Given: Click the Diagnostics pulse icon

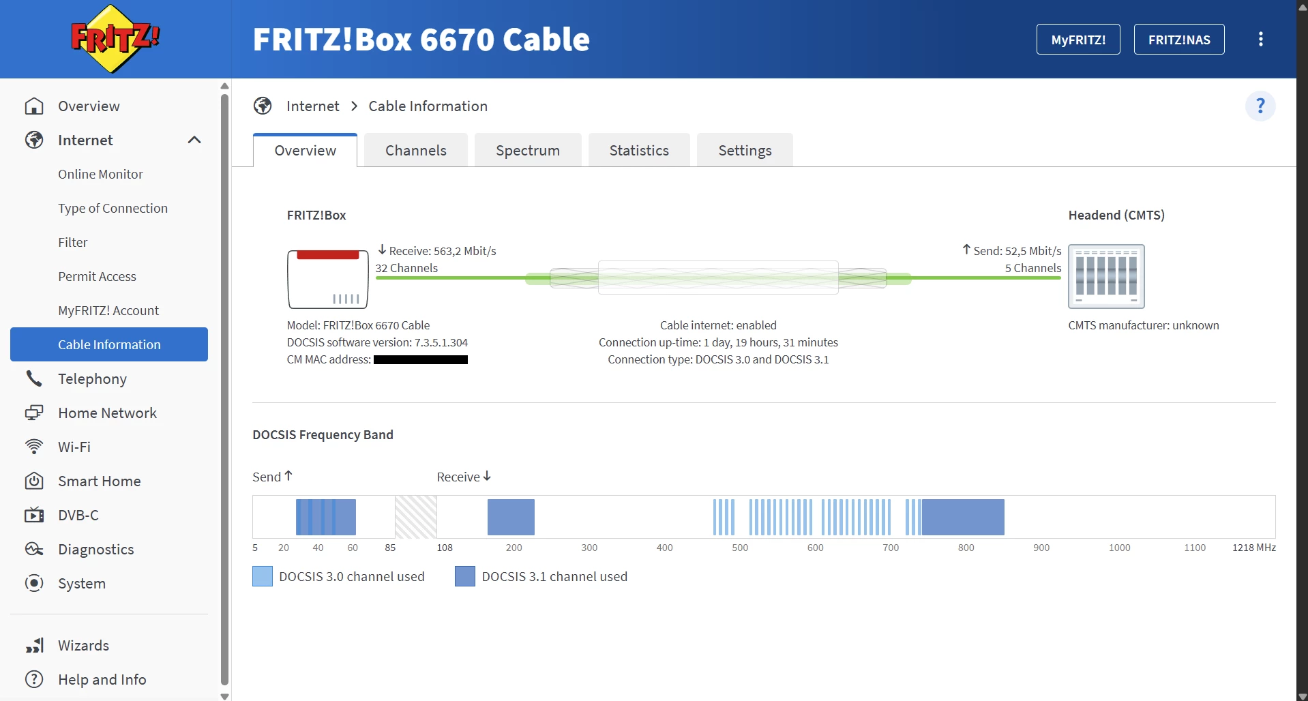Looking at the screenshot, I should [34, 549].
